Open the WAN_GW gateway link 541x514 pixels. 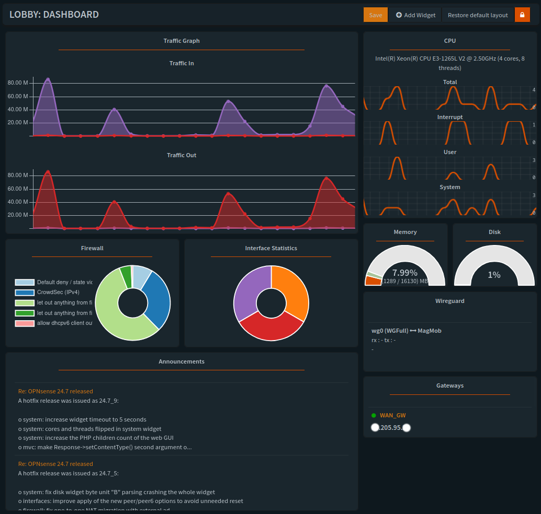(392, 415)
